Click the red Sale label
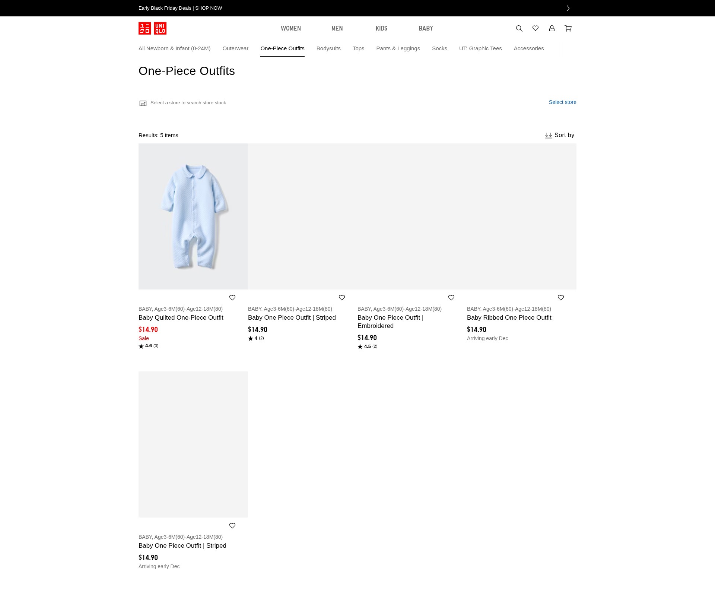 pos(144,338)
